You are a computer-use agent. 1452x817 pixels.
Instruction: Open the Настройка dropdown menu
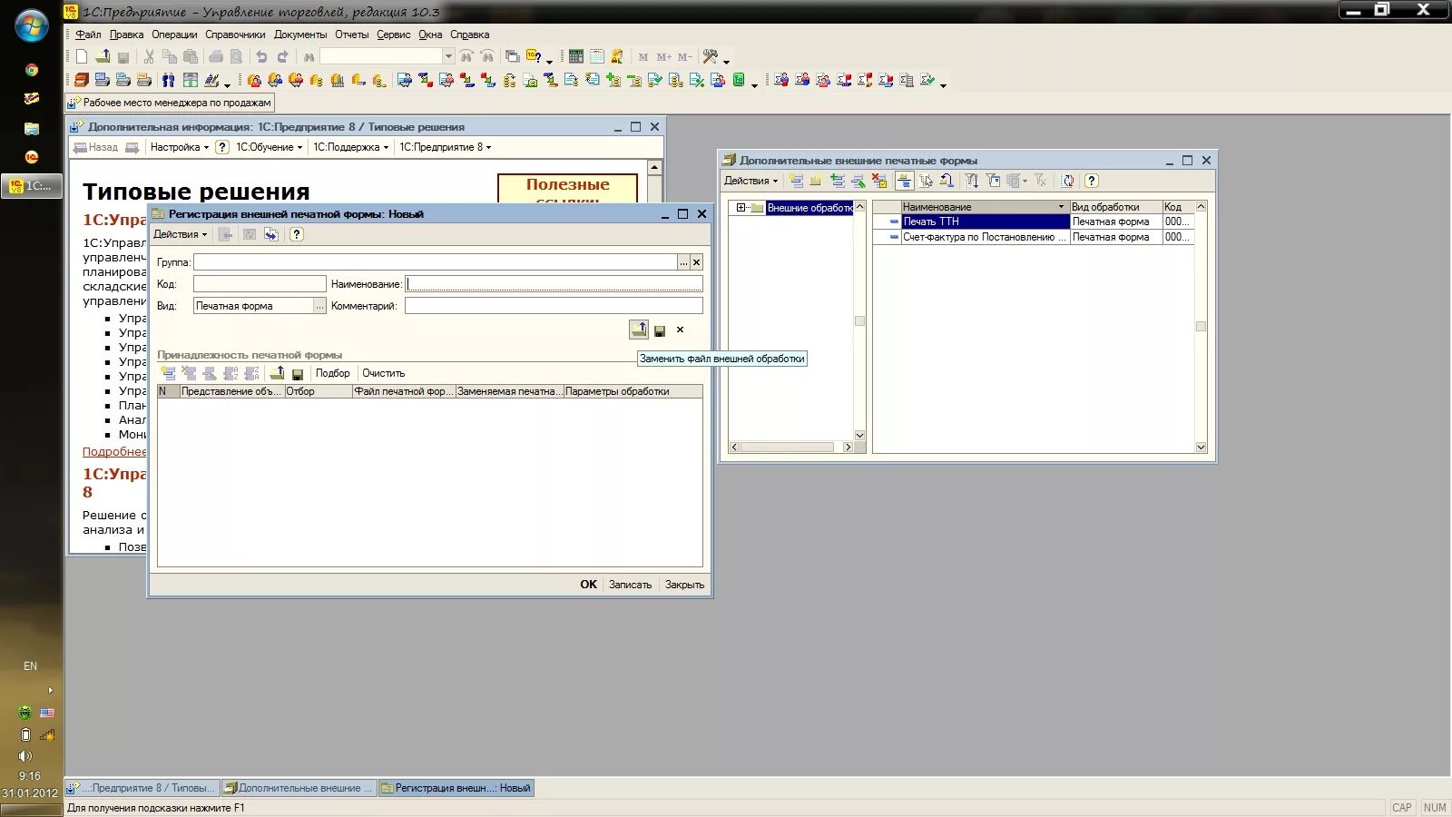click(179, 147)
